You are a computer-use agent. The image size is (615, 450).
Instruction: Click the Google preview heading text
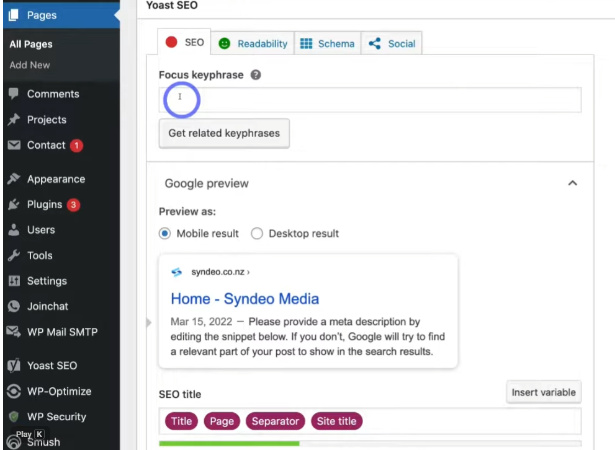click(x=207, y=183)
